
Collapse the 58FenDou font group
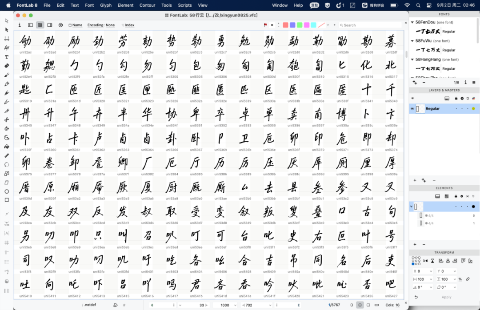[x=412, y=22]
